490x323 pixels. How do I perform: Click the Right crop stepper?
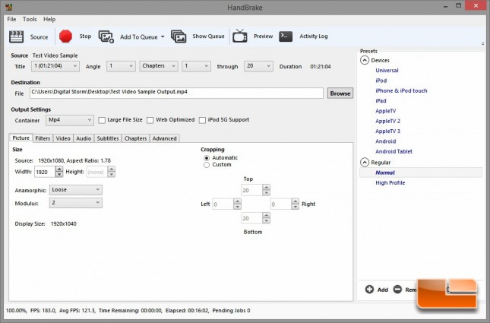pyautogui.click(x=296, y=204)
